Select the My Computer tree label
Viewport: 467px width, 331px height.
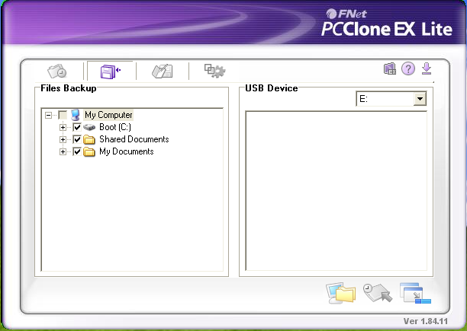[108, 115]
